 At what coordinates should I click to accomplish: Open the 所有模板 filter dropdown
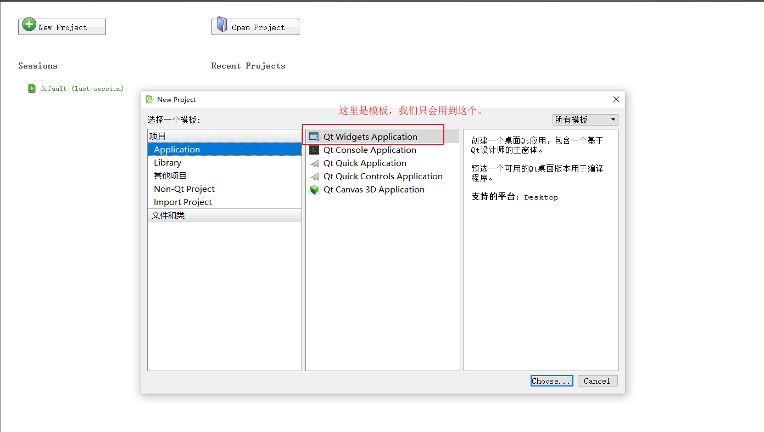click(x=585, y=120)
